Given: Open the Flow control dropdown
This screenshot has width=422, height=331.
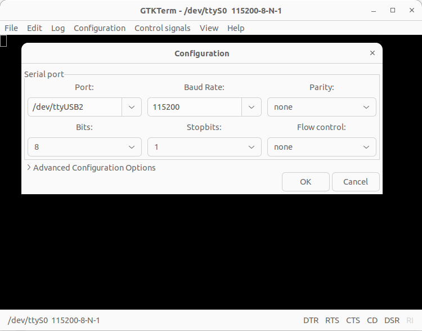Looking at the screenshot, I should coord(322,147).
